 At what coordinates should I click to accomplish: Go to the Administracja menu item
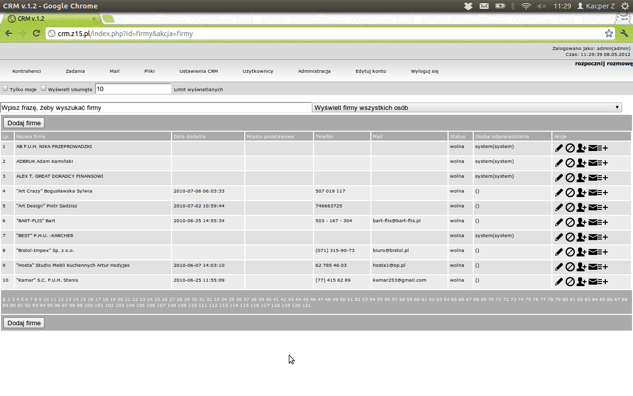coord(315,71)
